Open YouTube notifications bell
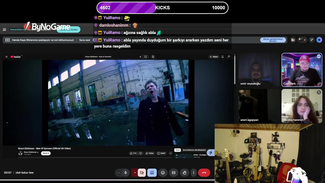 point(223,57)
